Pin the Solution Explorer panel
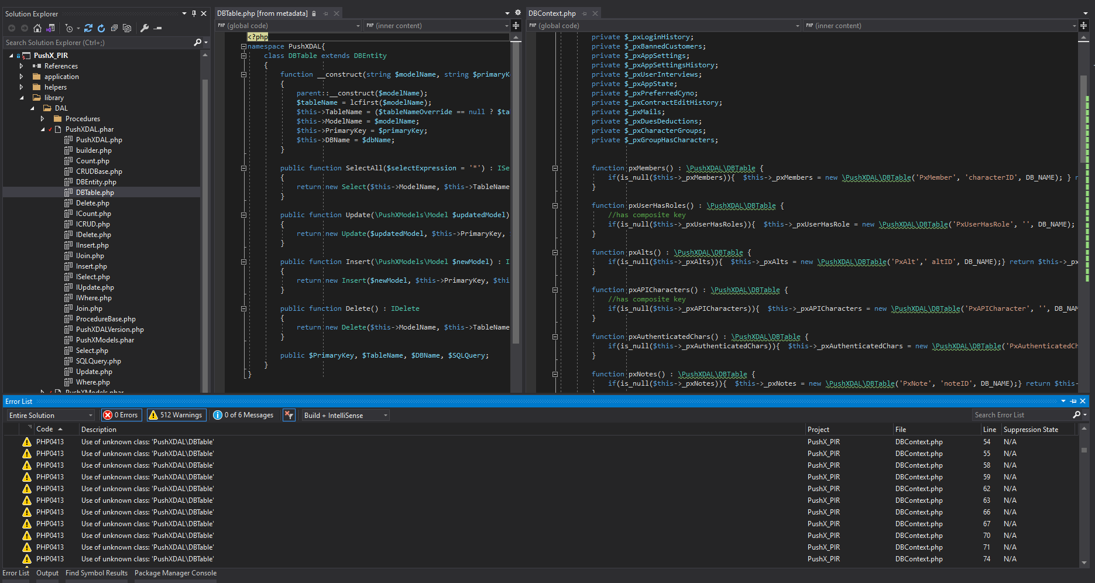 (194, 13)
